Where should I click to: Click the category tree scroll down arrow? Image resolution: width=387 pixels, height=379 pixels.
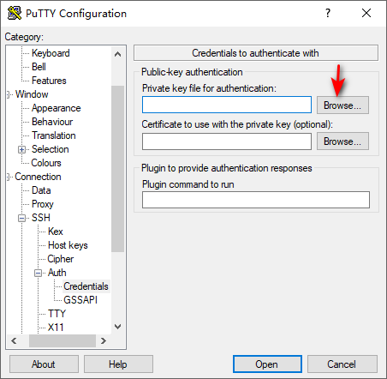[x=117, y=327]
